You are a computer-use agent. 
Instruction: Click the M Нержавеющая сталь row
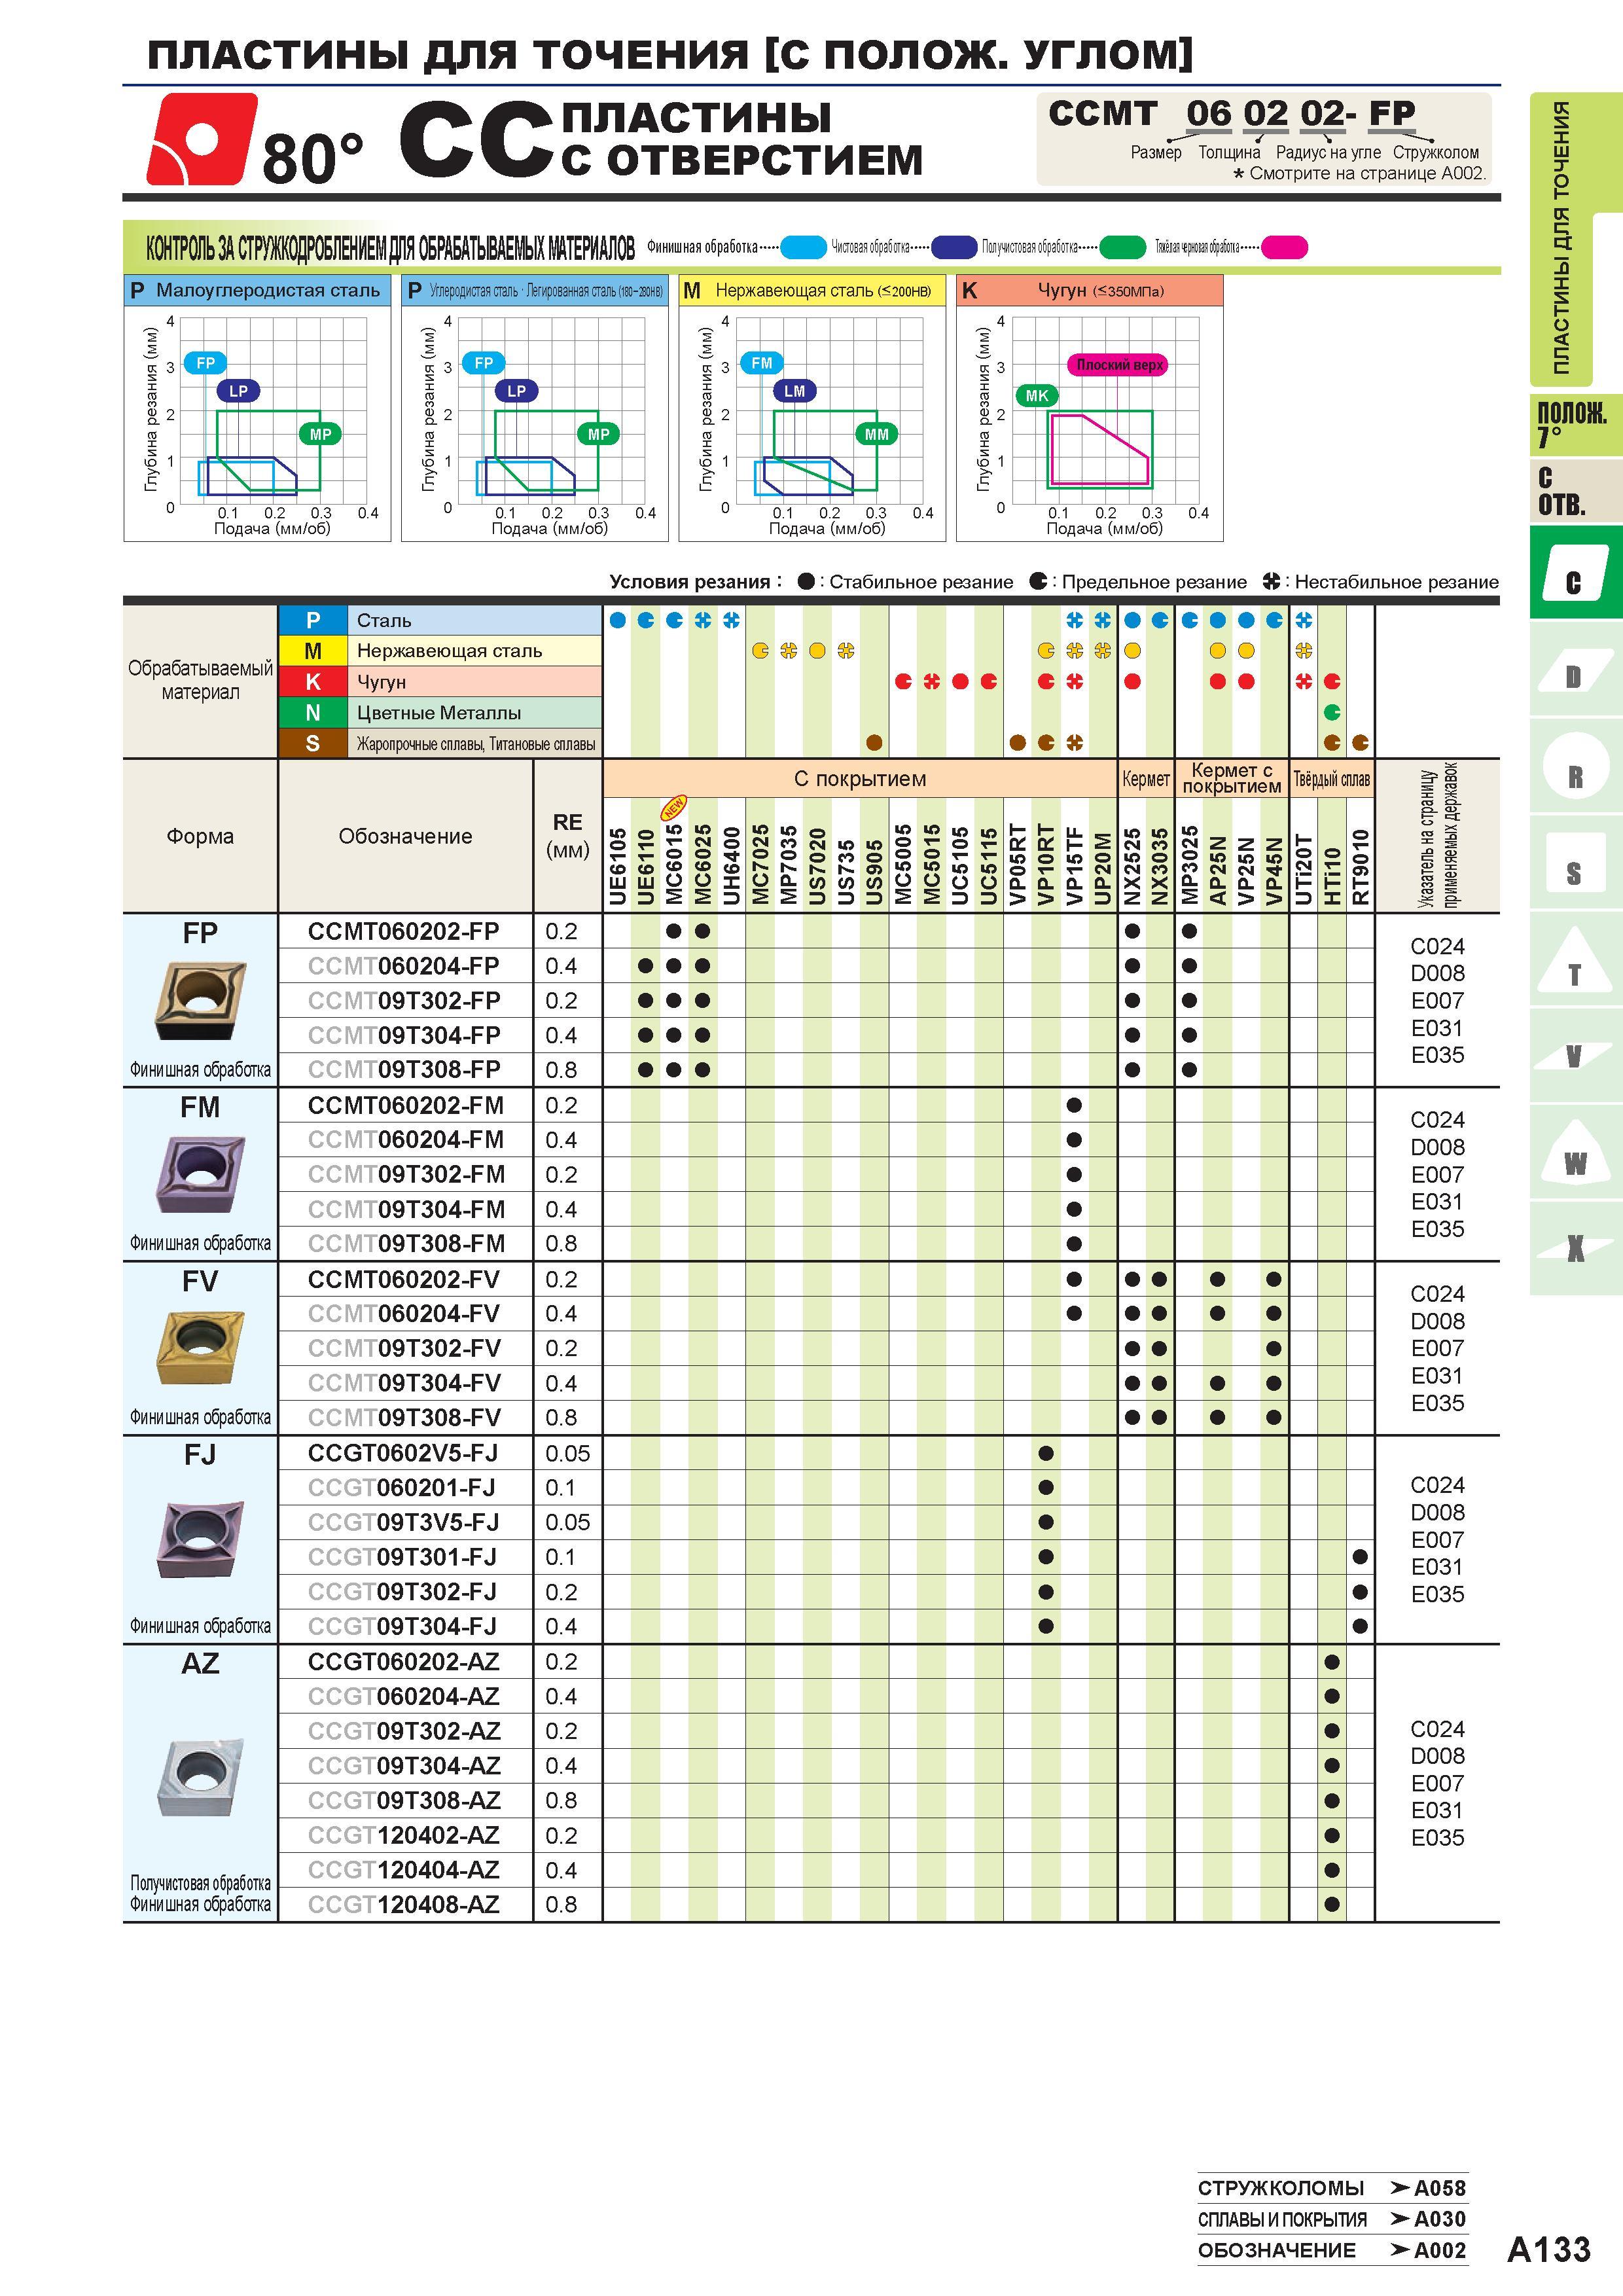[440, 651]
